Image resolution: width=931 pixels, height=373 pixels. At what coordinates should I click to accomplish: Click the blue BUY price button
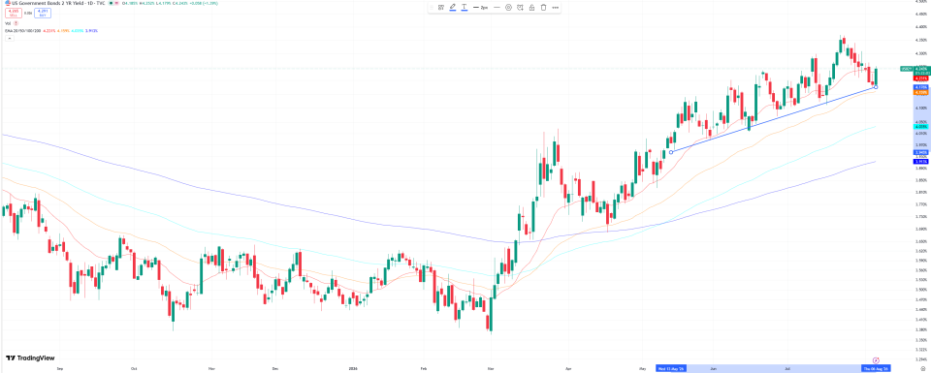coord(43,13)
